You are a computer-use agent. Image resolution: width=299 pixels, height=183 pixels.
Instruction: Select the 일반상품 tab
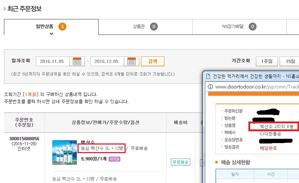(45, 26)
